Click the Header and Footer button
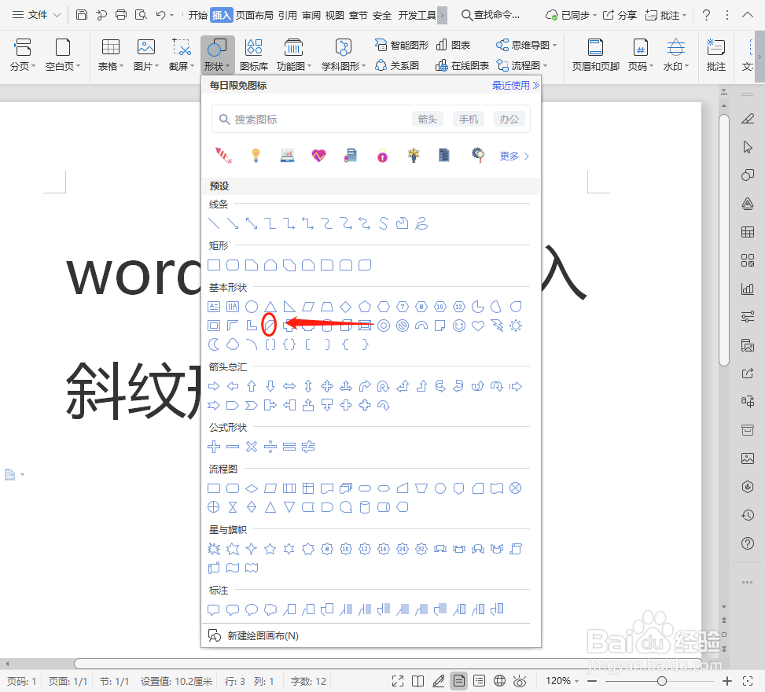The height and width of the screenshot is (692, 765). tap(595, 55)
